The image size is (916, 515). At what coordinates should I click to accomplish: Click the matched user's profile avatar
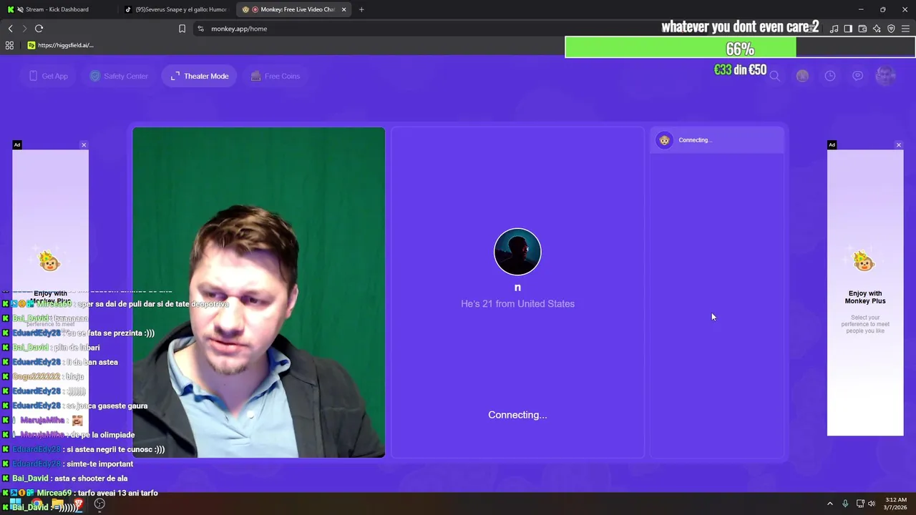point(517,252)
